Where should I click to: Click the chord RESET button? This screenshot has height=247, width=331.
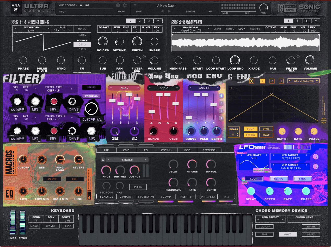[x=311, y=234]
